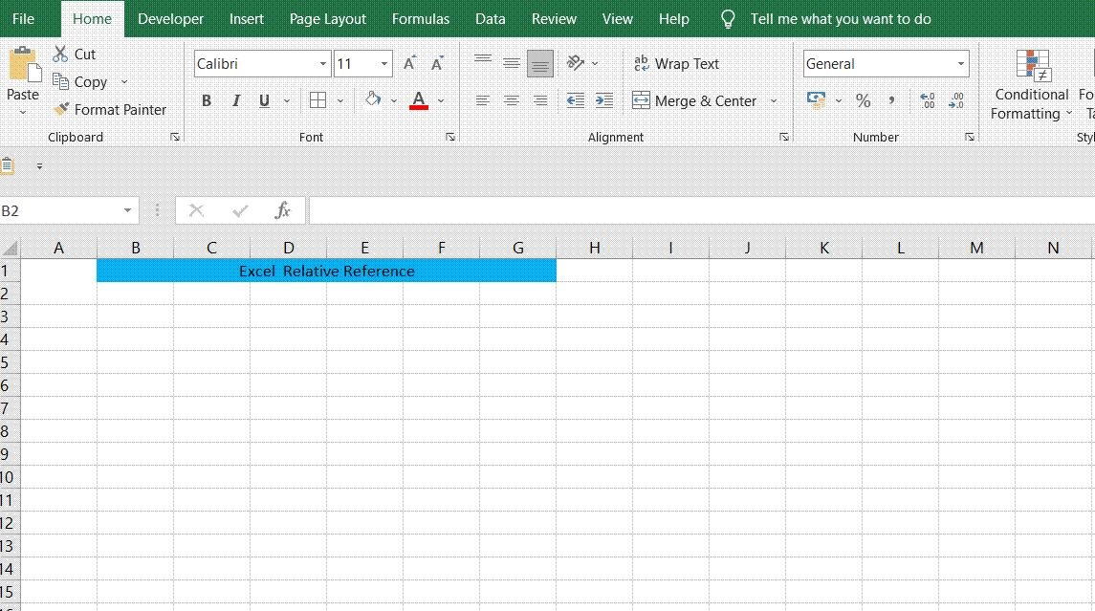The width and height of the screenshot is (1095, 611).
Task: Toggle Merge & Center
Action: click(x=694, y=100)
